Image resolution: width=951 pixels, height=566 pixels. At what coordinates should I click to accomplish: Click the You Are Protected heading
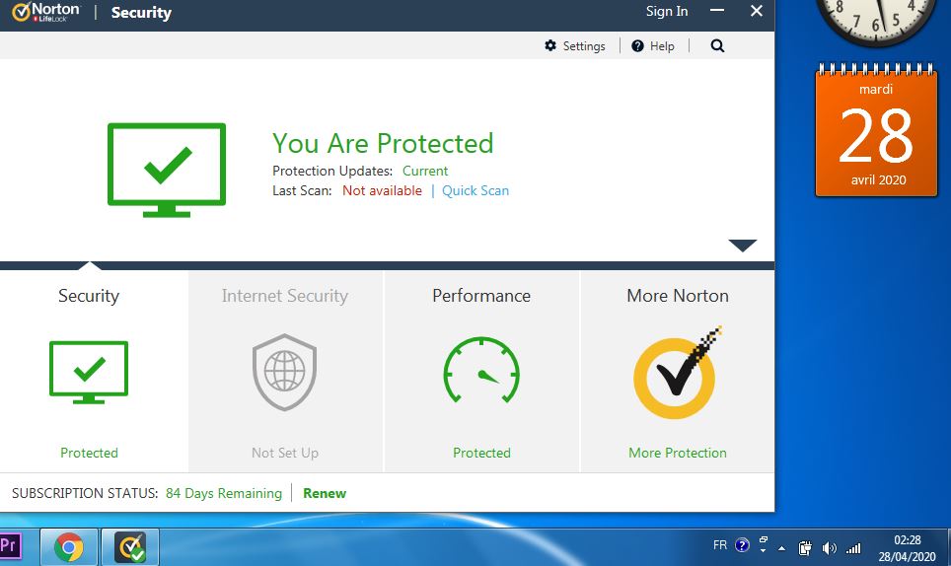[383, 144]
